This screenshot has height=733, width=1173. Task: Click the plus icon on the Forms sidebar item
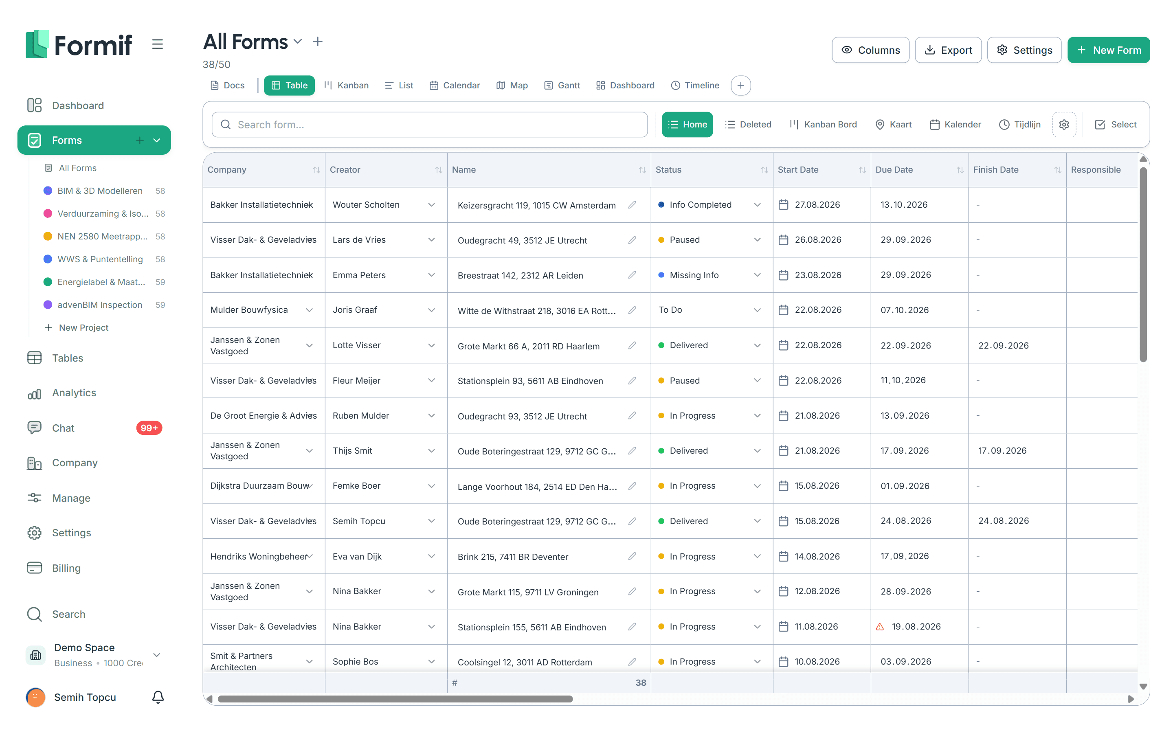pos(140,140)
